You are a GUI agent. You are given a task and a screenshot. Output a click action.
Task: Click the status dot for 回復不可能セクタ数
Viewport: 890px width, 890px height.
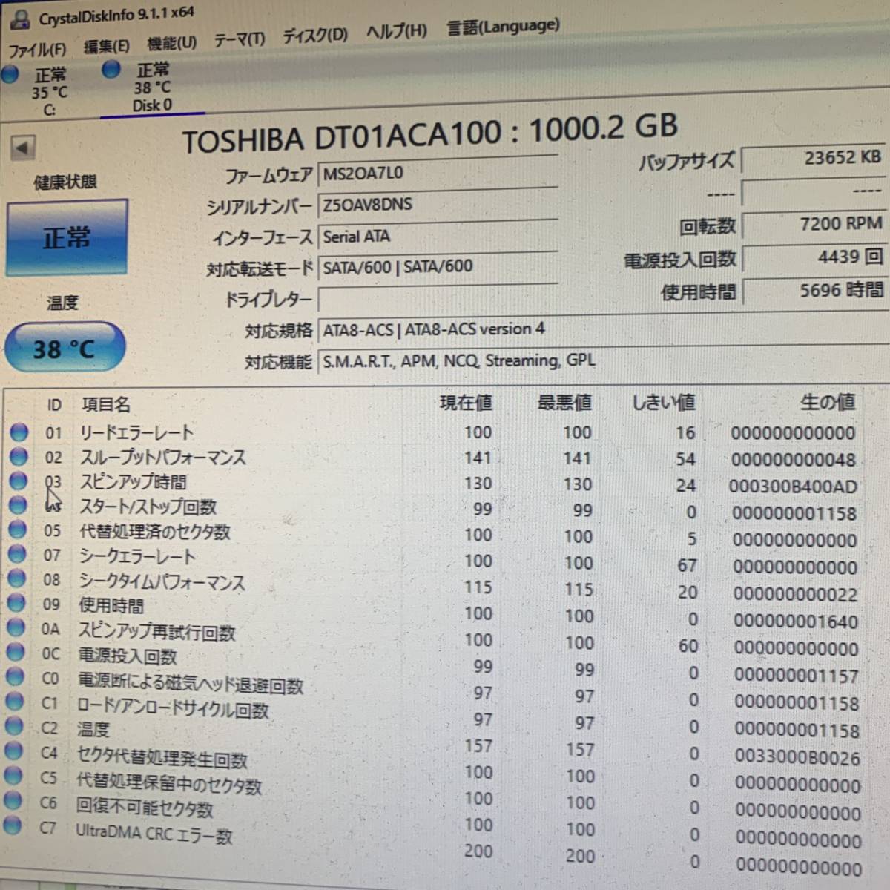point(13,800)
